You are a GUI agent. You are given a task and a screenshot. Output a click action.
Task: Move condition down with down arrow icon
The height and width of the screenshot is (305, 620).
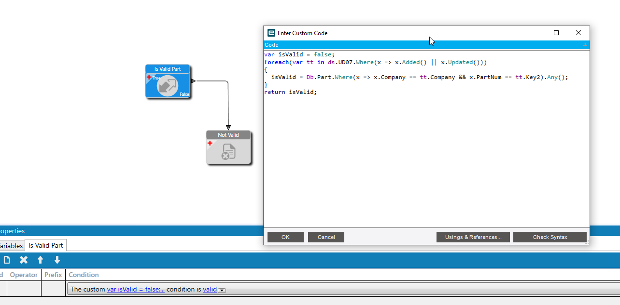[x=57, y=260]
